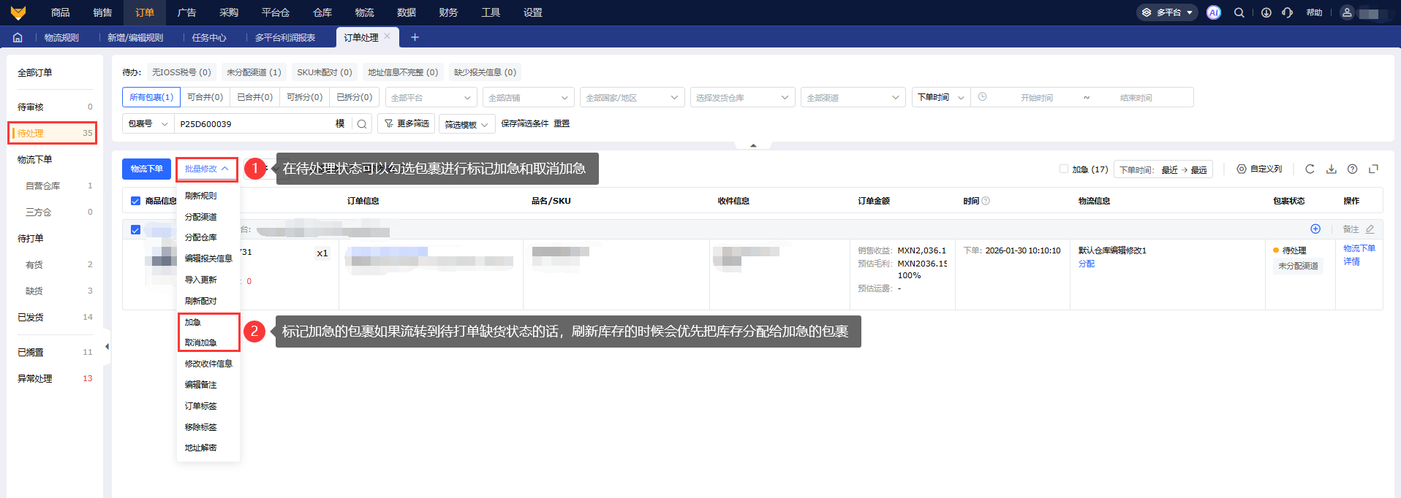Select 待处理 in left sidebar
This screenshot has height=498, width=1401.
53,133
